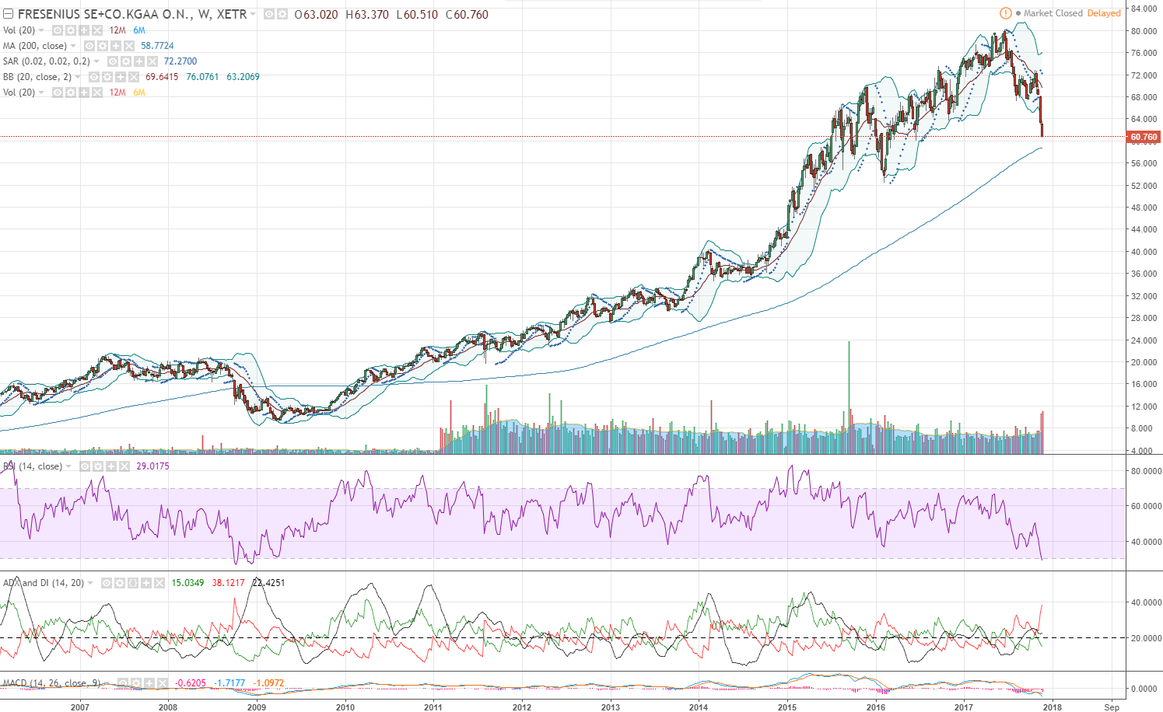Viewport: 1163px width, 712px height.
Task: Hide the SAR (0.02, 0.02, 0.2) indicator
Action: coord(112,61)
